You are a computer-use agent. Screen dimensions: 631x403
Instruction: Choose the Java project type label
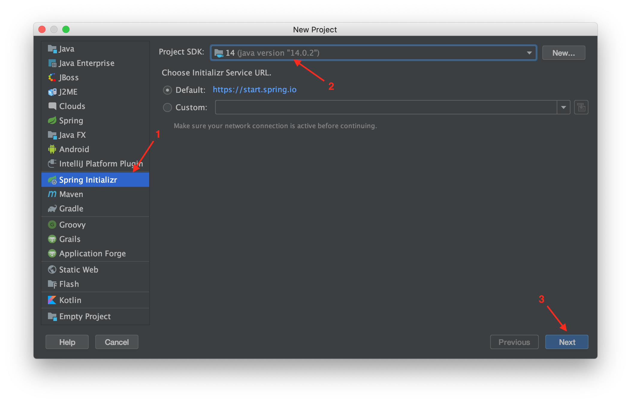[x=67, y=49]
